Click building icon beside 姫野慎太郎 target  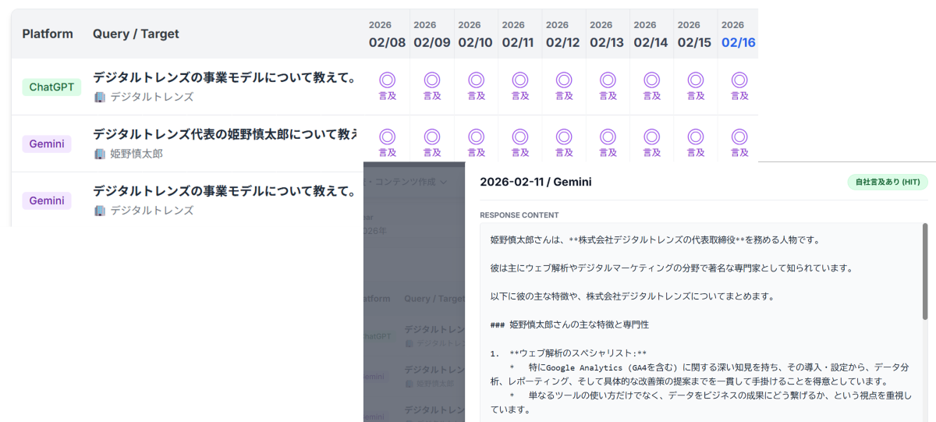coord(99,154)
